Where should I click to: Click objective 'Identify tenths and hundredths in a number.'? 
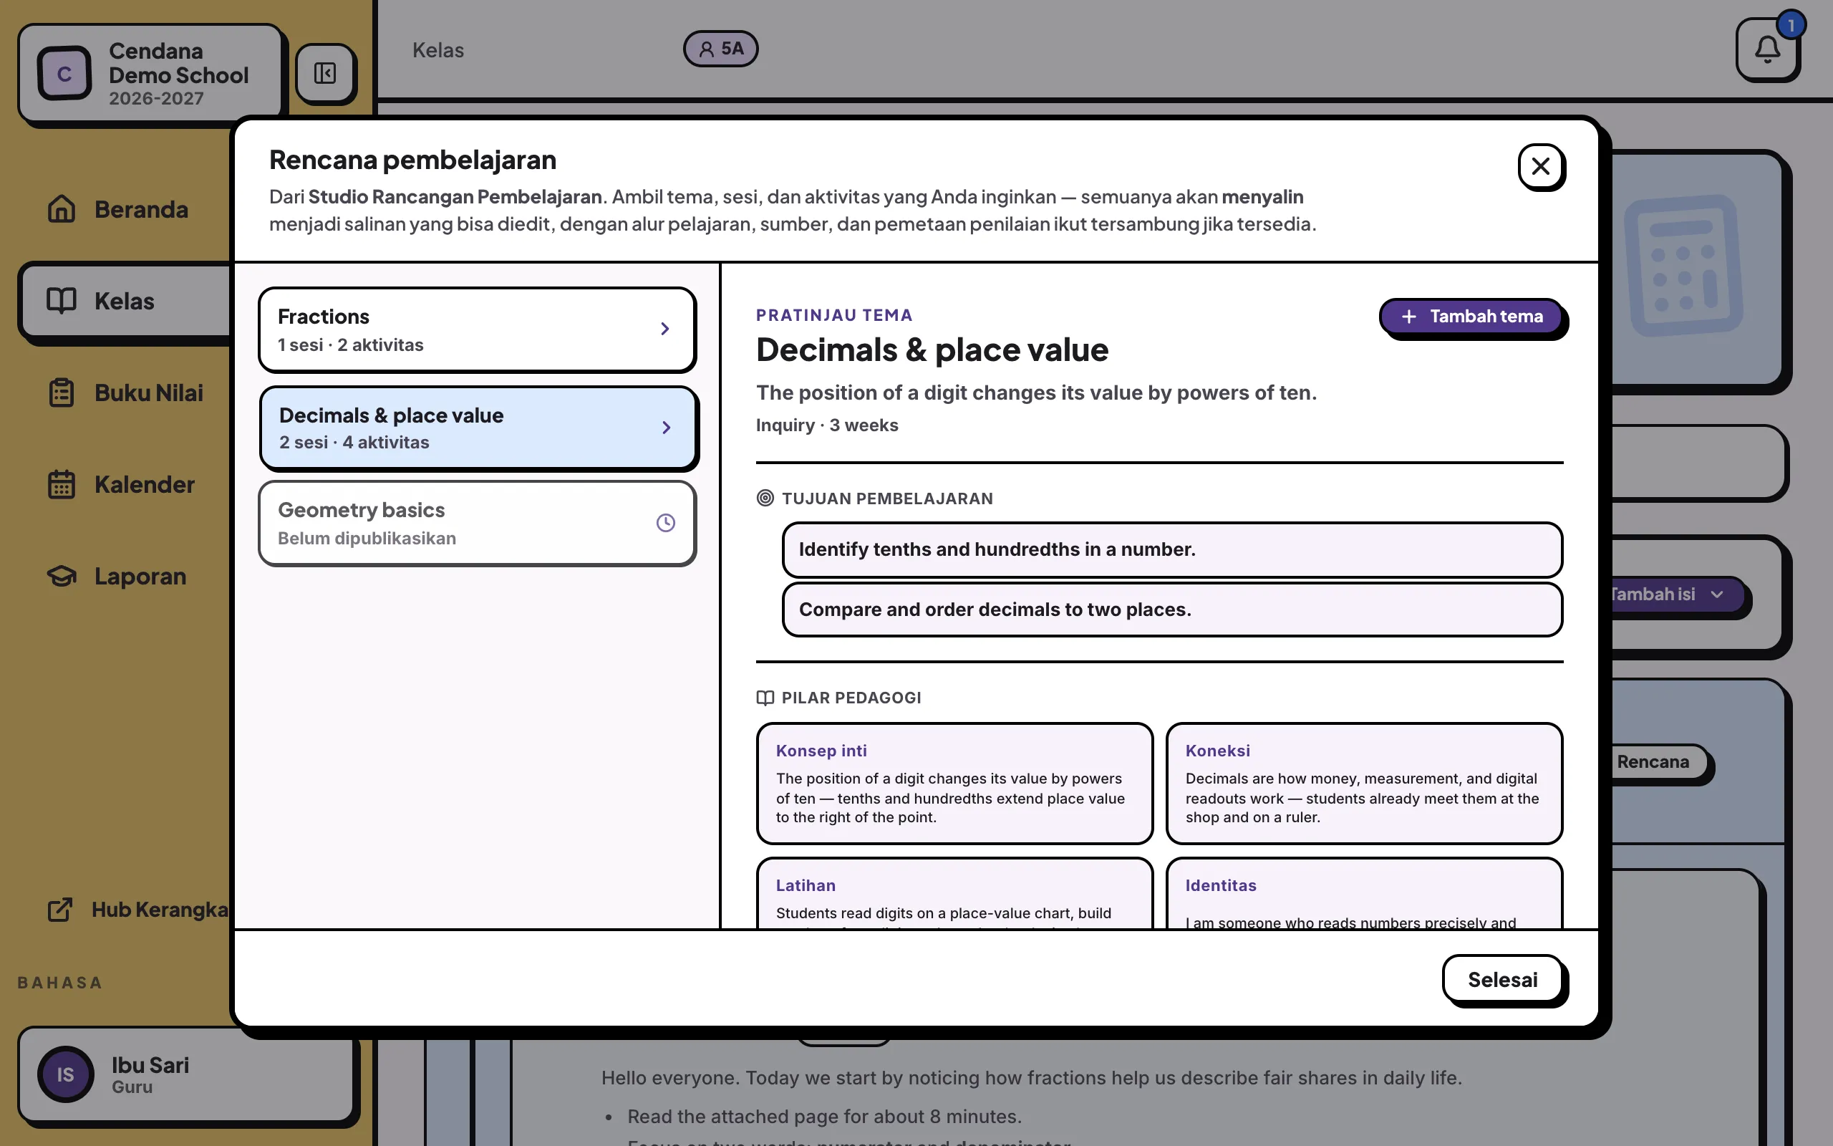point(1171,549)
